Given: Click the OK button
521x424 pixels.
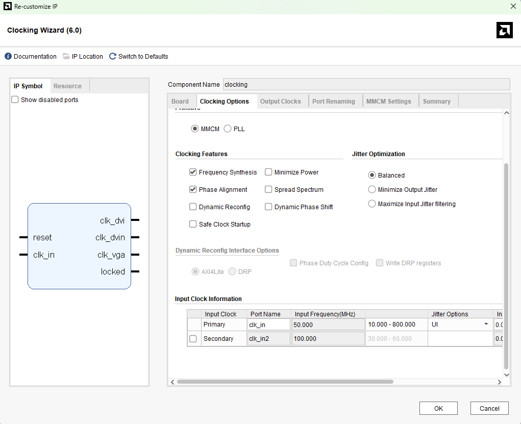Looking at the screenshot, I should [438, 408].
